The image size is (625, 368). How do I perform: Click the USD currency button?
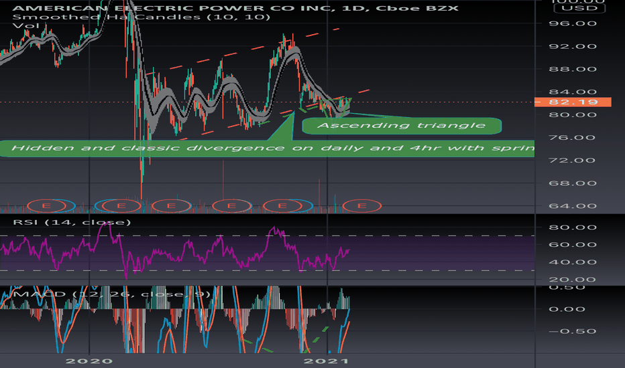[579, 8]
